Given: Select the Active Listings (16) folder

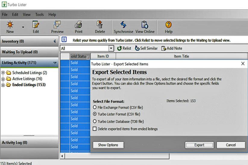Looking at the screenshot, I should click(27, 79).
